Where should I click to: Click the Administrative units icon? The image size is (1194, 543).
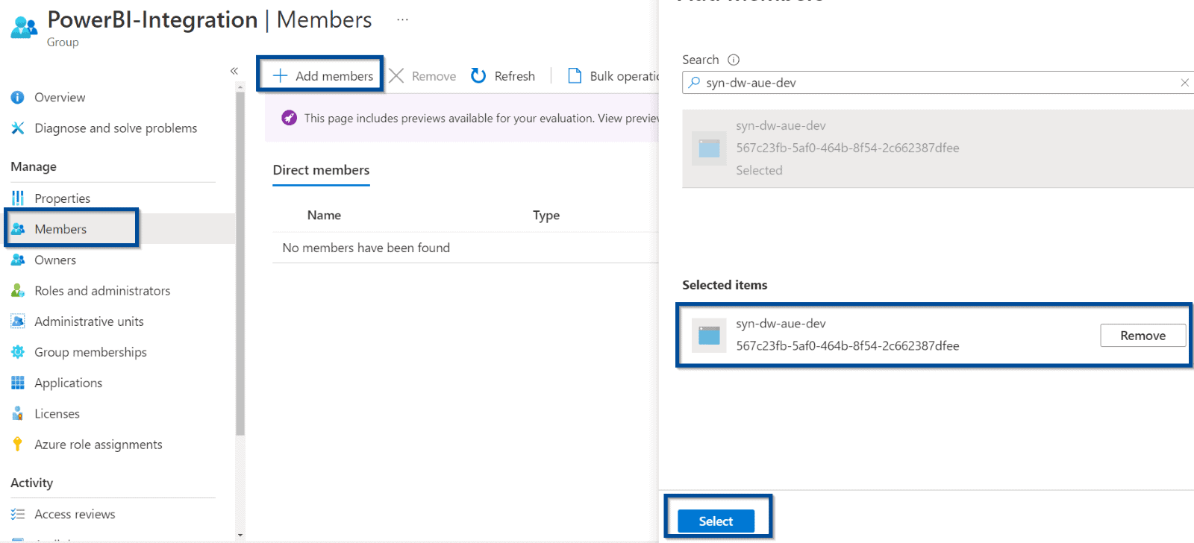[x=18, y=321]
